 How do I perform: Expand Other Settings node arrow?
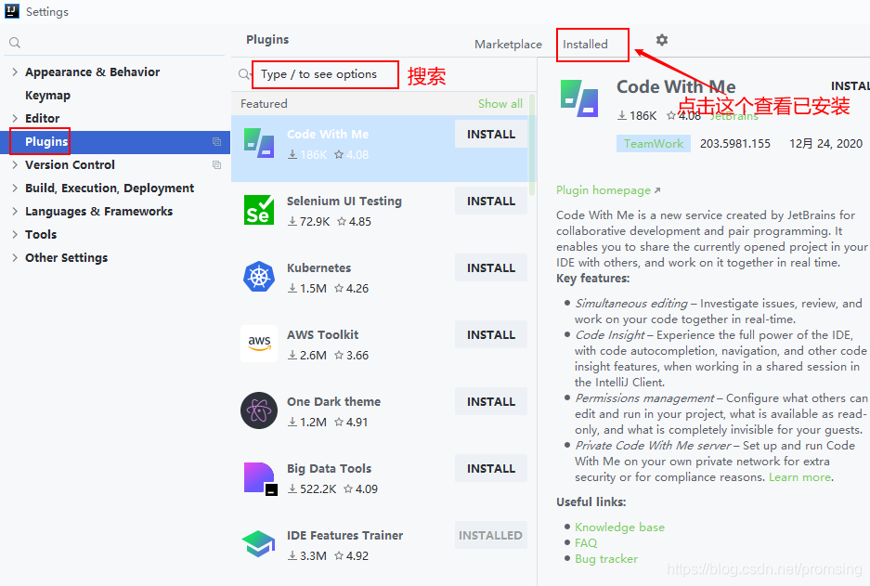(15, 257)
